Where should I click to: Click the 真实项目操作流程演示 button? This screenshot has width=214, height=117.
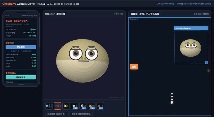pyautogui.click(x=81, y=114)
